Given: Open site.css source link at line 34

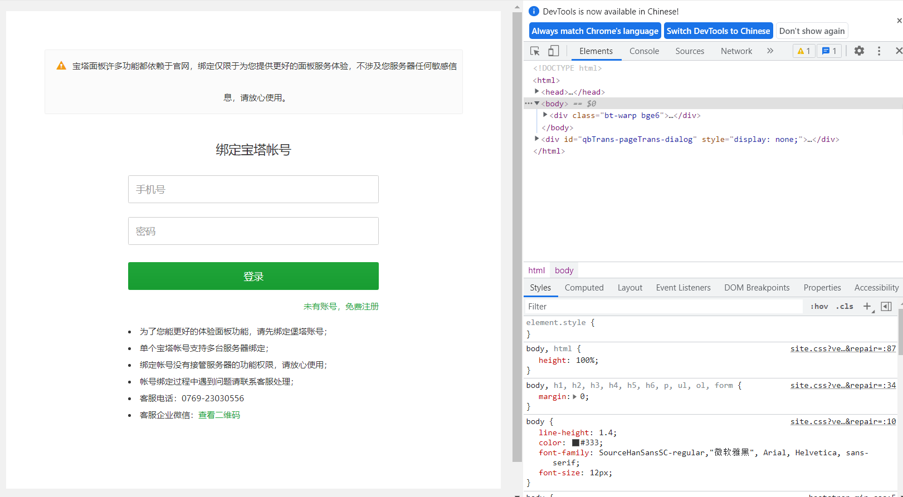Looking at the screenshot, I should click(843, 385).
